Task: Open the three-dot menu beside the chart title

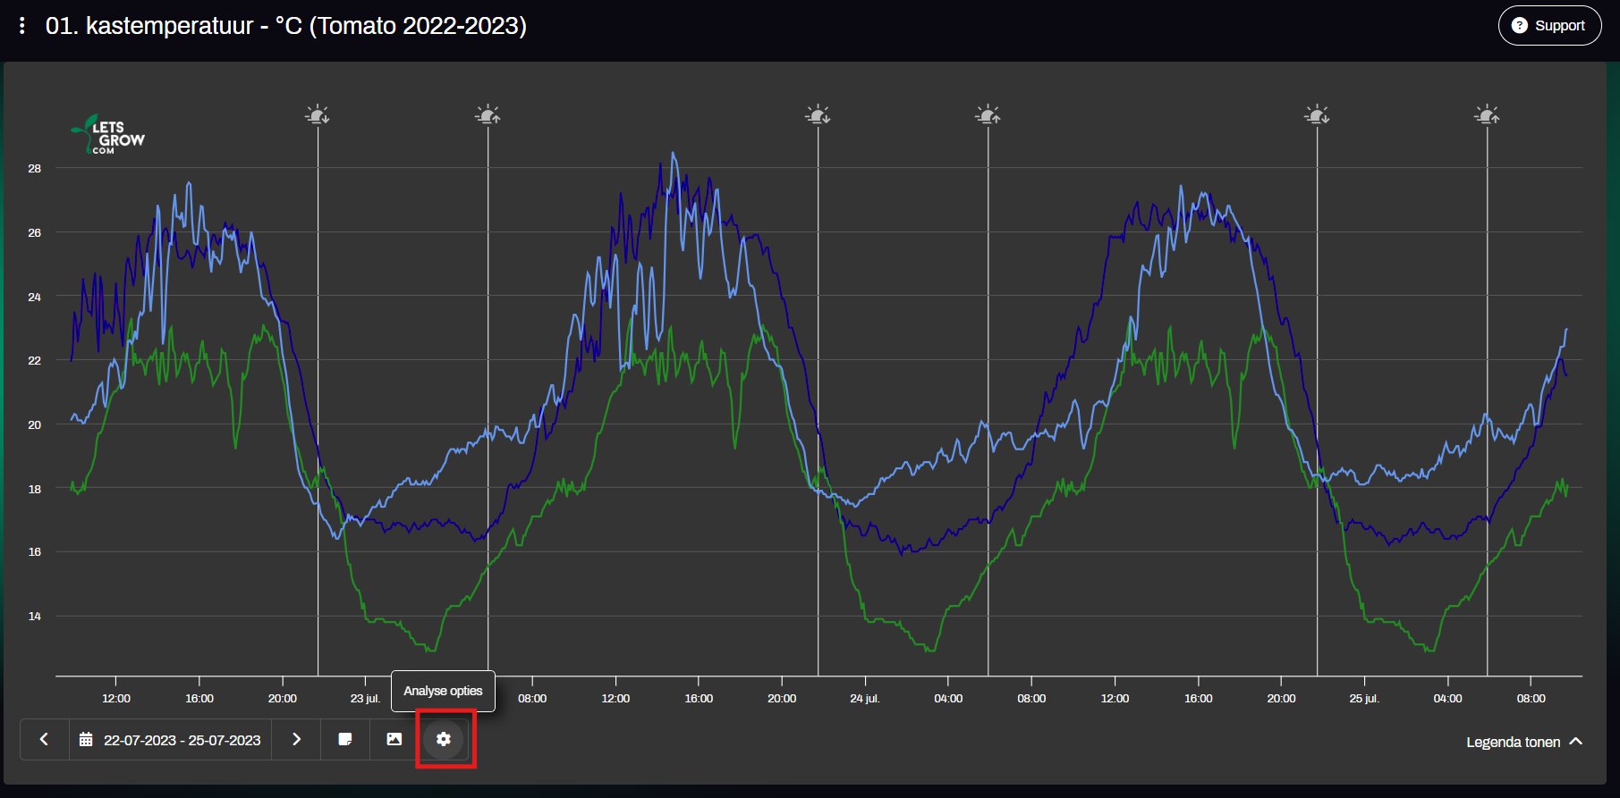Action: click(22, 26)
